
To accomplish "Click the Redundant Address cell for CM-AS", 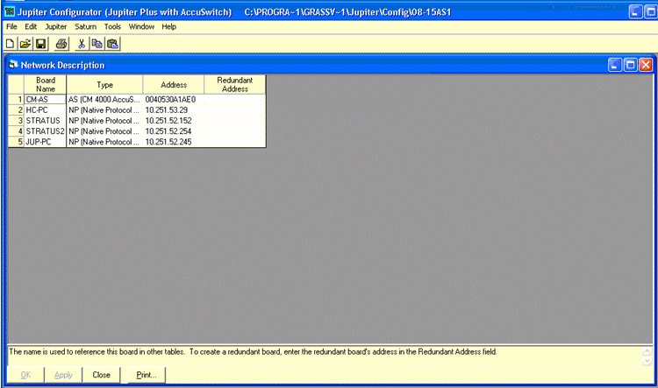I will pos(235,99).
